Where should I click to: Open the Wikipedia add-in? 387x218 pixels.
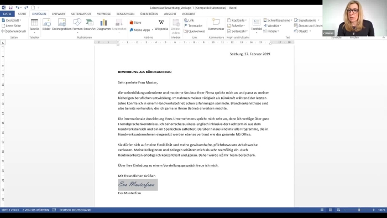pos(161,25)
